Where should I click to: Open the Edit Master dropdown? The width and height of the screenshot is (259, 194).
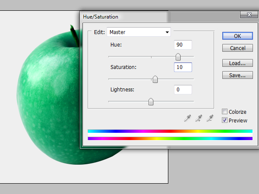(x=139, y=32)
